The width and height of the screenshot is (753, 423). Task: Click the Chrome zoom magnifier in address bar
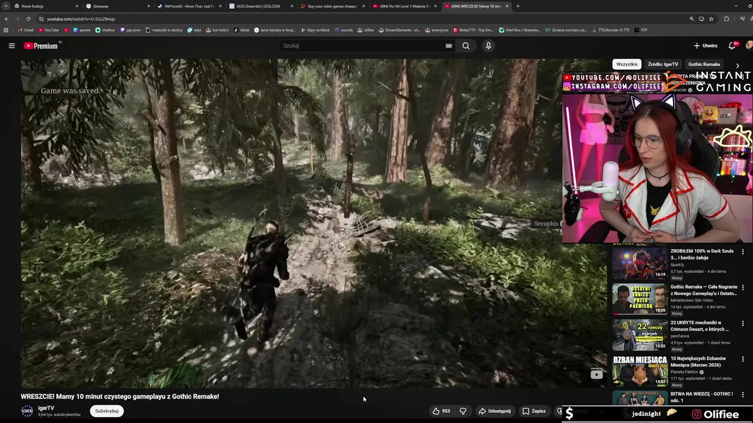coord(691,19)
